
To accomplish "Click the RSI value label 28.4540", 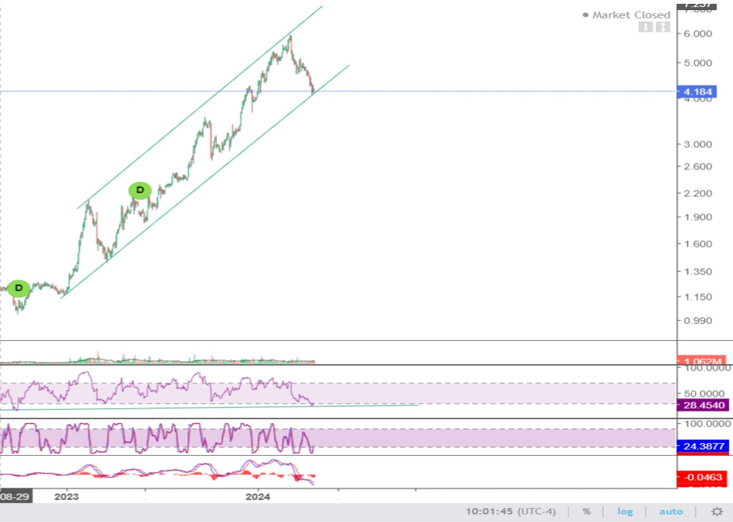I will [703, 405].
